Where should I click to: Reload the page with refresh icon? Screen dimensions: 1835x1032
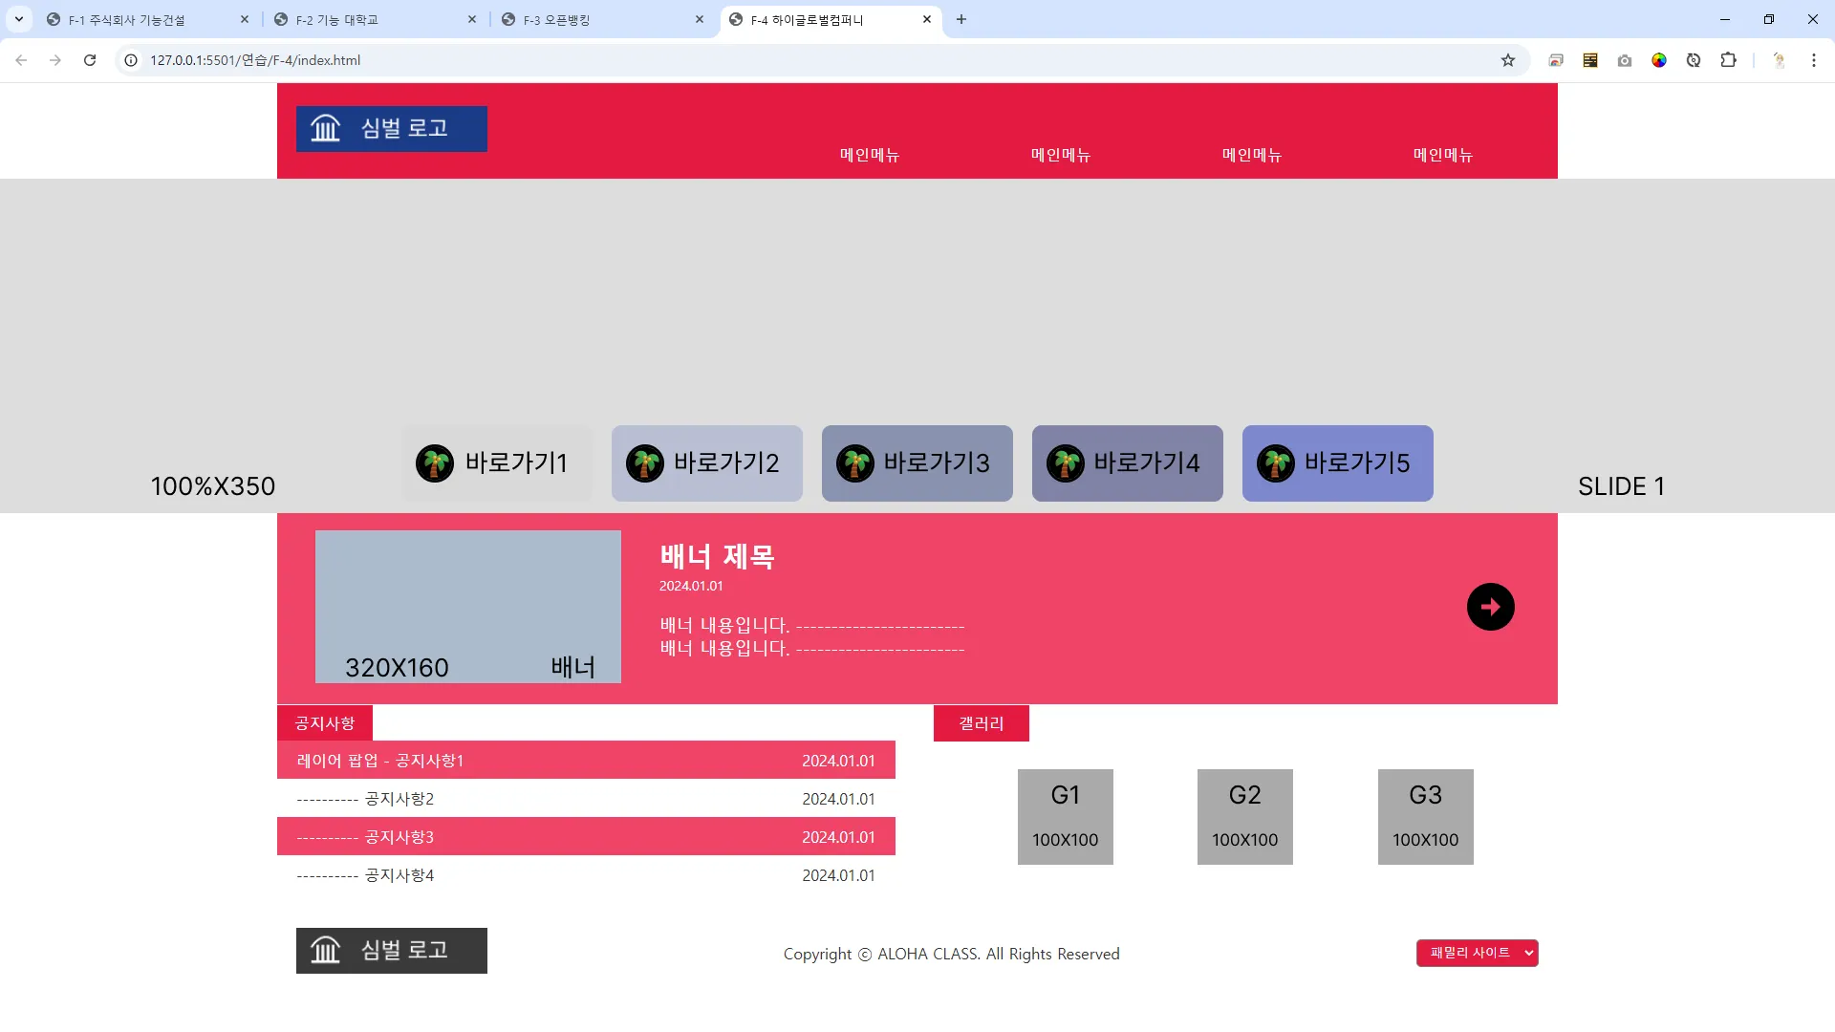90,60
